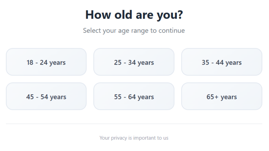This screenshot has width=269, height=151.
Task: Choose the 65+ years button
Action: [x=222, y=96]
